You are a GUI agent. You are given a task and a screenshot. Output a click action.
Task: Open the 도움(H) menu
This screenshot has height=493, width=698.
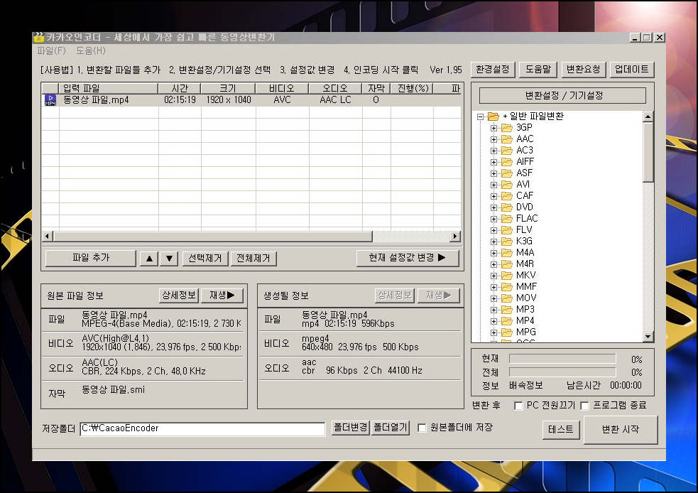click(91, 50)
